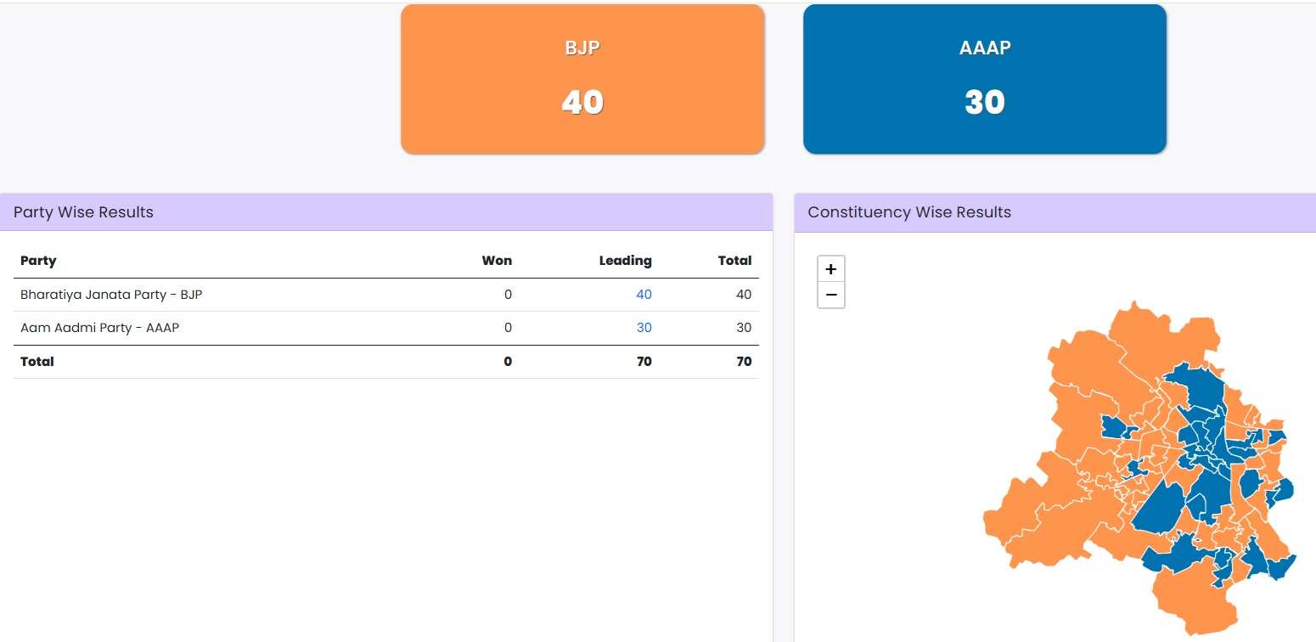Select the Bharatiya Janata Party - BJP row

click(x=111, y=295)
